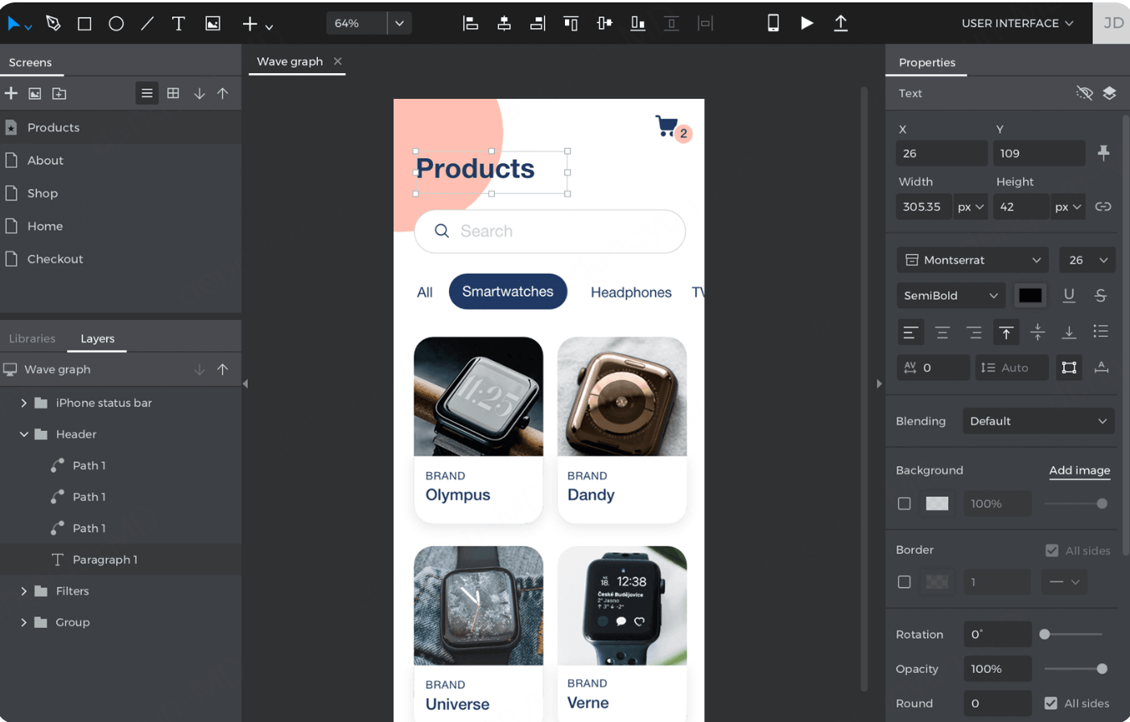Screen dimensions: 1130x722
Task: Align selected layers to the left edge
Action: coord(470,23)
